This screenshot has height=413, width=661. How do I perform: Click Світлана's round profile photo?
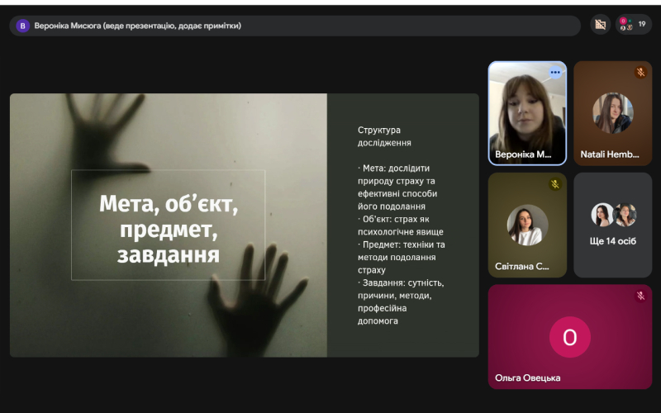(x=527, y=225)
